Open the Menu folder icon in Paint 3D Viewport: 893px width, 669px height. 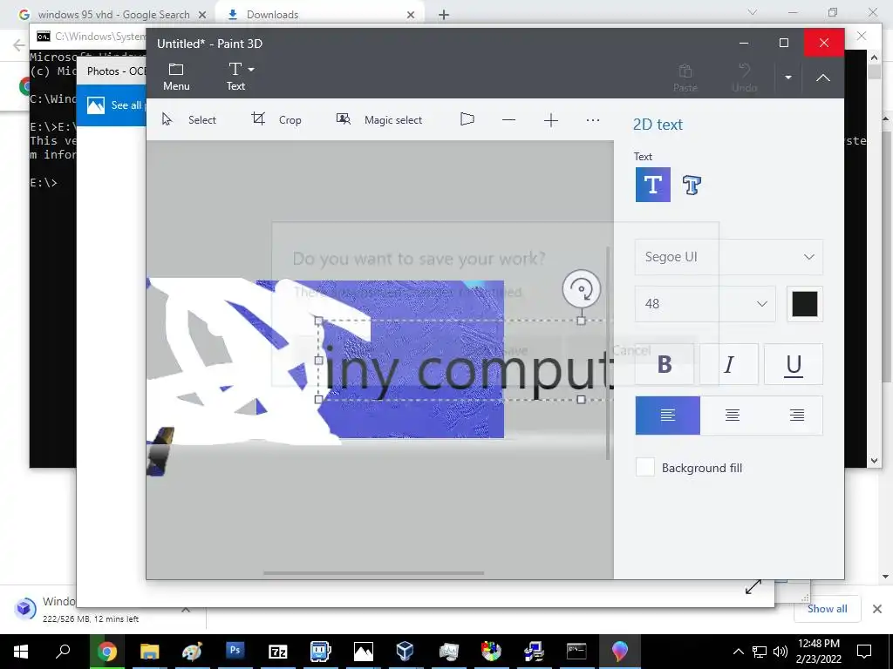(x=176, y=77)
